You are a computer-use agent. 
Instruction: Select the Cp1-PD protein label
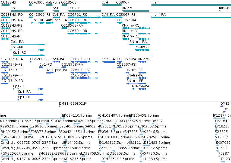point(46,65)
